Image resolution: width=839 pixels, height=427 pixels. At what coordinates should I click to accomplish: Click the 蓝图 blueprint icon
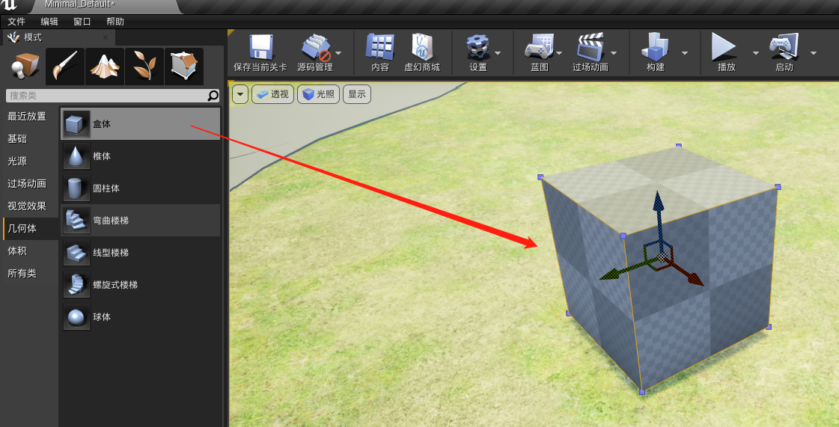coord(539,47)
